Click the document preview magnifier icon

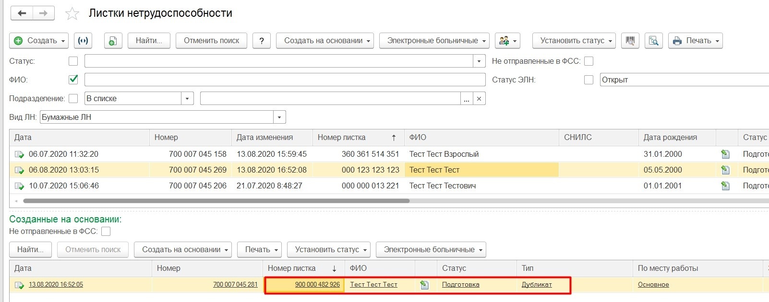pyautogui.click(x=653, y=41)
